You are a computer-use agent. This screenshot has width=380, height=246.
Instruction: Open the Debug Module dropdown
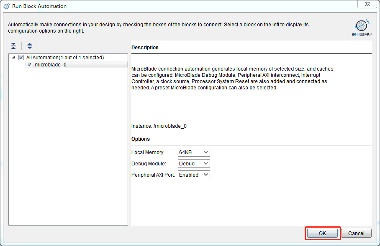(x=194, y=164)
